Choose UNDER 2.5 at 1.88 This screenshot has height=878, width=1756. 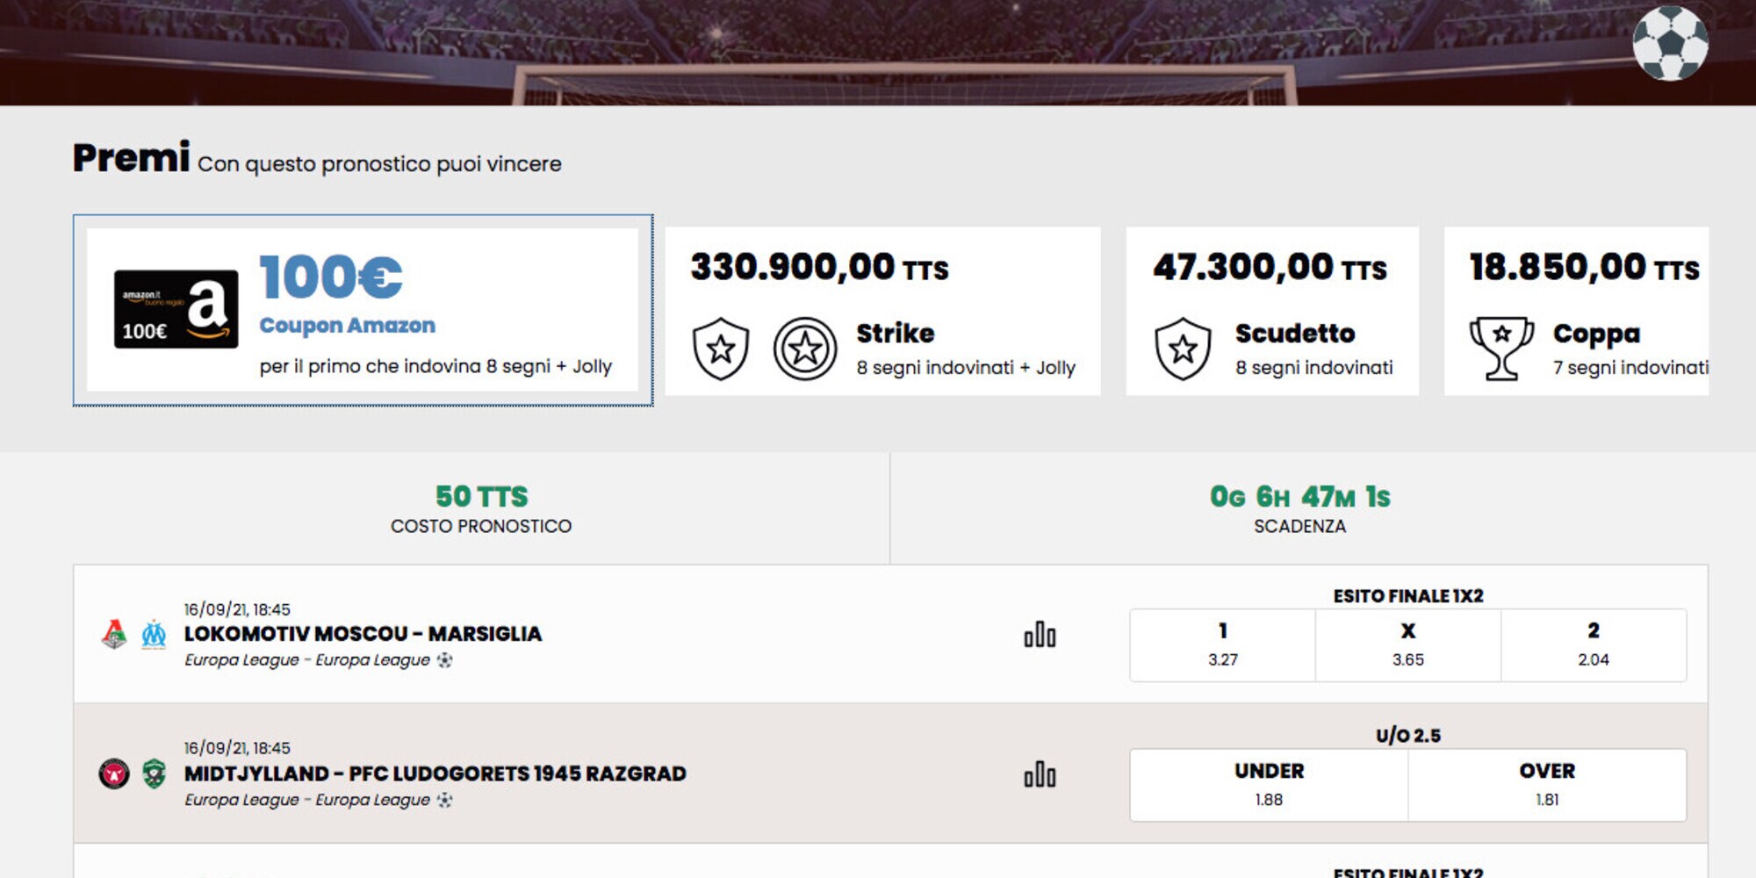coord(1269,785)
